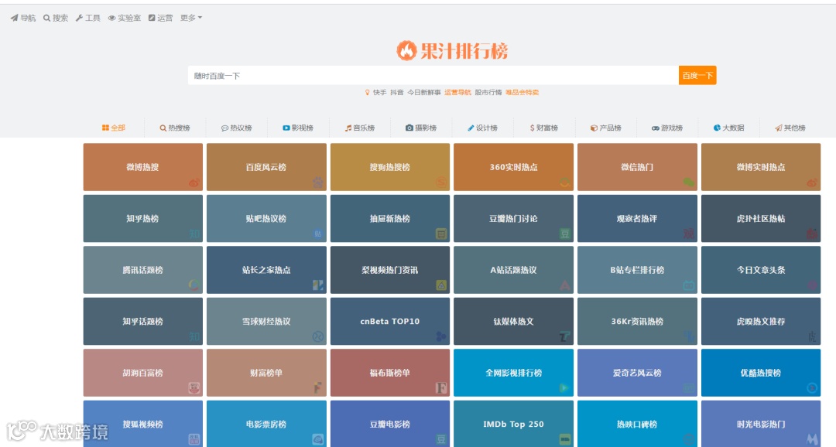The image size is (836, 447).
Task: Open the 运营导航 orange link
Action: 457,92
